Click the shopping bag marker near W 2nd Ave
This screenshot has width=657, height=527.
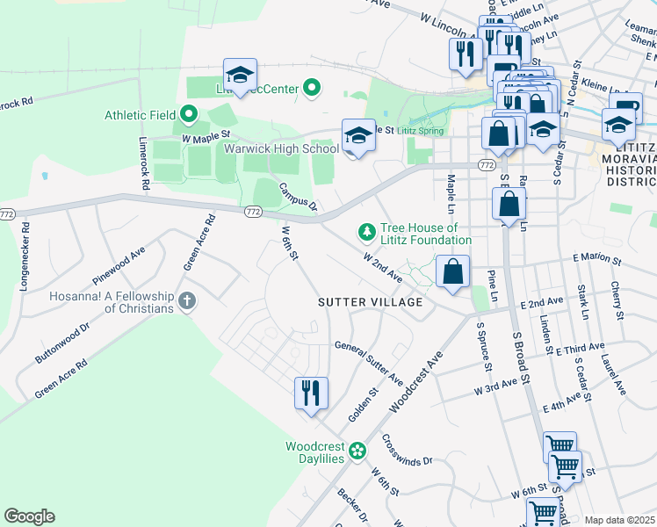(x=452, y=274)
